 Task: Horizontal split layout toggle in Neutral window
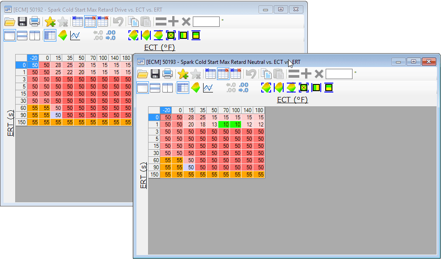[155, 88]
